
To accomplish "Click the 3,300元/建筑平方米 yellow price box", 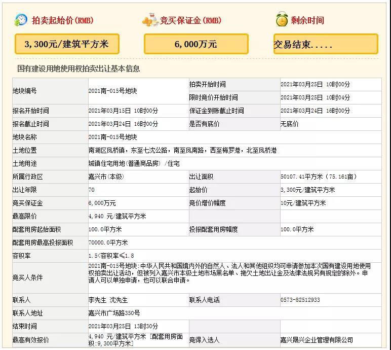I will coord(67,44).
